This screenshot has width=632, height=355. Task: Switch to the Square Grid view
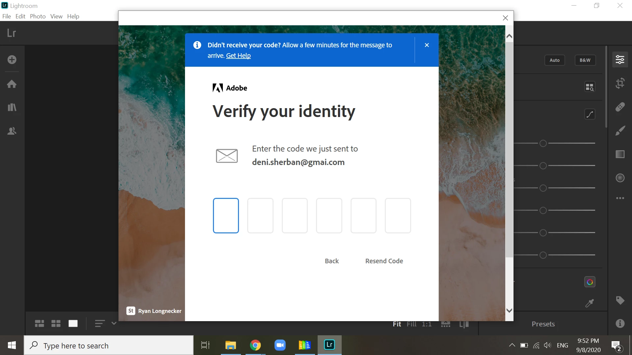[x=56, y=323]
